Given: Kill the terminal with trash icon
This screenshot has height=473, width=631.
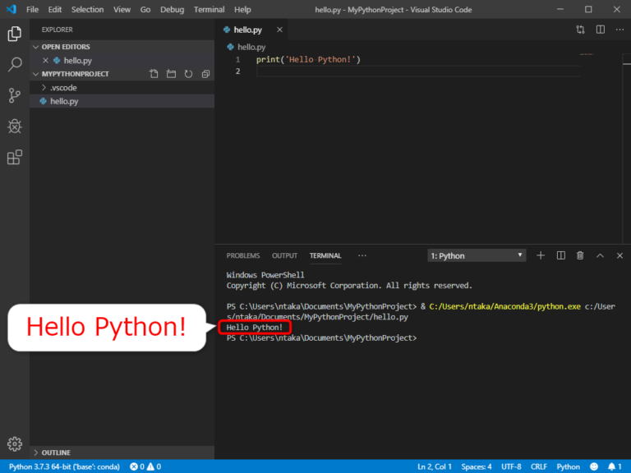Looking at the screenshot, I should coord(580,255).
